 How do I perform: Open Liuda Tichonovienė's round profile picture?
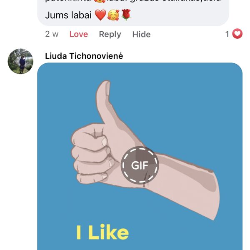[x=20, y=61]
